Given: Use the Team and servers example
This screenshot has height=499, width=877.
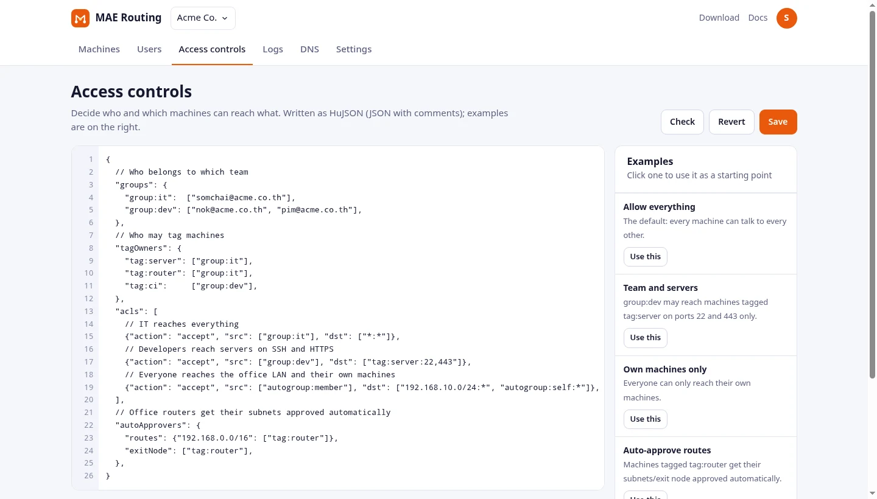Looking at the screenshot, I should pos(645,338).
